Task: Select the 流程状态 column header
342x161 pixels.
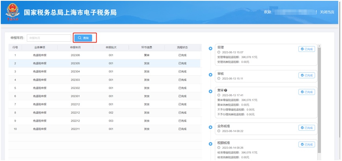Action: (182, 47)
